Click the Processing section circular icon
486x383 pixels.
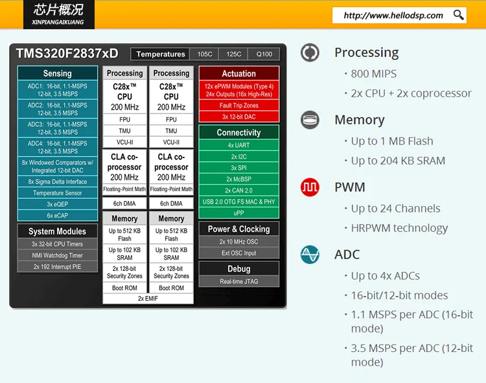click(x=310, y=52)
